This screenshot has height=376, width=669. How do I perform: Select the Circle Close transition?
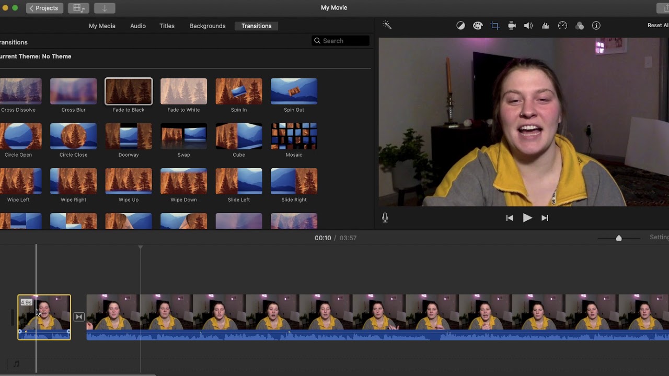coord(73,136)
